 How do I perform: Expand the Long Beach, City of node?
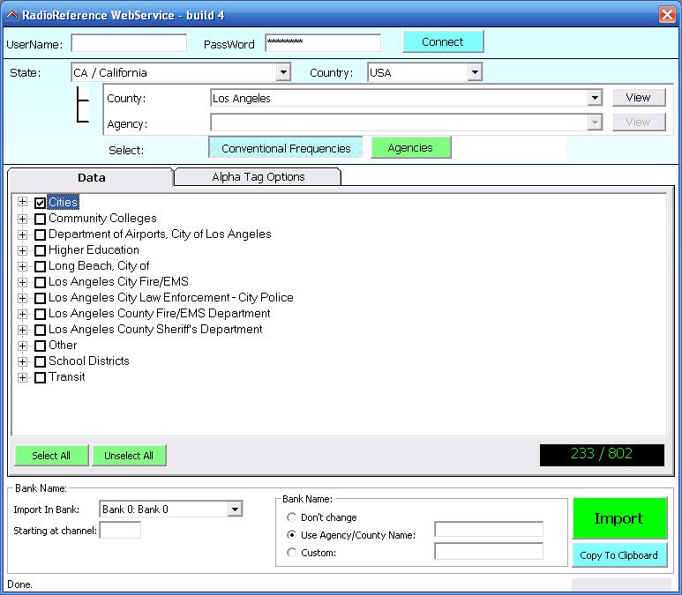coord(22,266)
